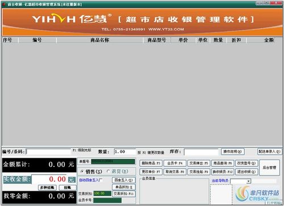Click the 会员卡号 member card field

click(x=107, y=200)
